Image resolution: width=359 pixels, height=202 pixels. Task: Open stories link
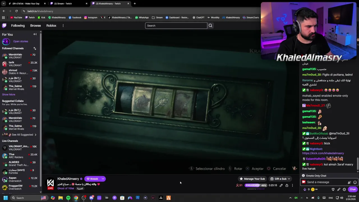click(20, 41)
